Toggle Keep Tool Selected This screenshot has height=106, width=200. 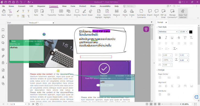[183, 14]
